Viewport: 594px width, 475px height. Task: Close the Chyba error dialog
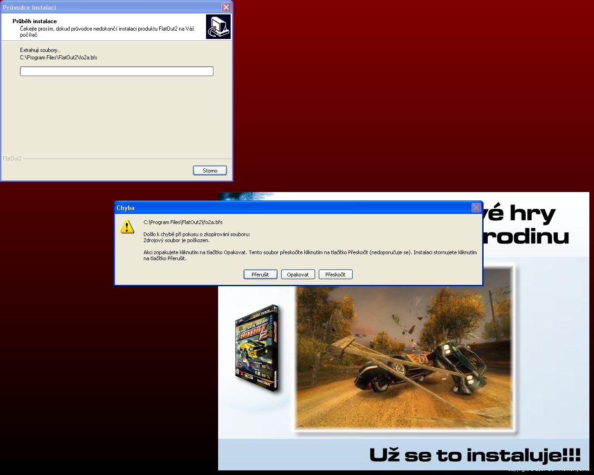(476, 208)
